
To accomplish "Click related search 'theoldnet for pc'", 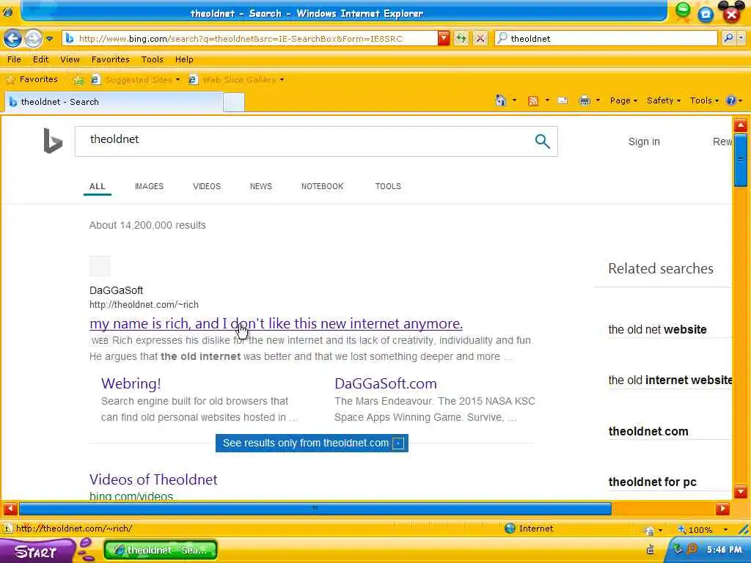I will click(x=652, y=482).
